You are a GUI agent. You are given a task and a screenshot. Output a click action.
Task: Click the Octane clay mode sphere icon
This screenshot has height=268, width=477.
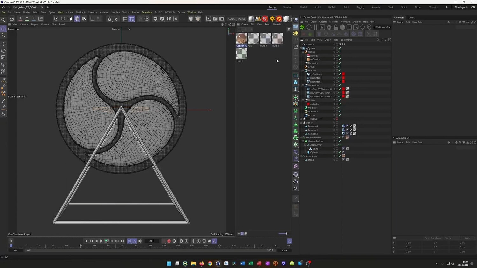(x=342, y=27)
